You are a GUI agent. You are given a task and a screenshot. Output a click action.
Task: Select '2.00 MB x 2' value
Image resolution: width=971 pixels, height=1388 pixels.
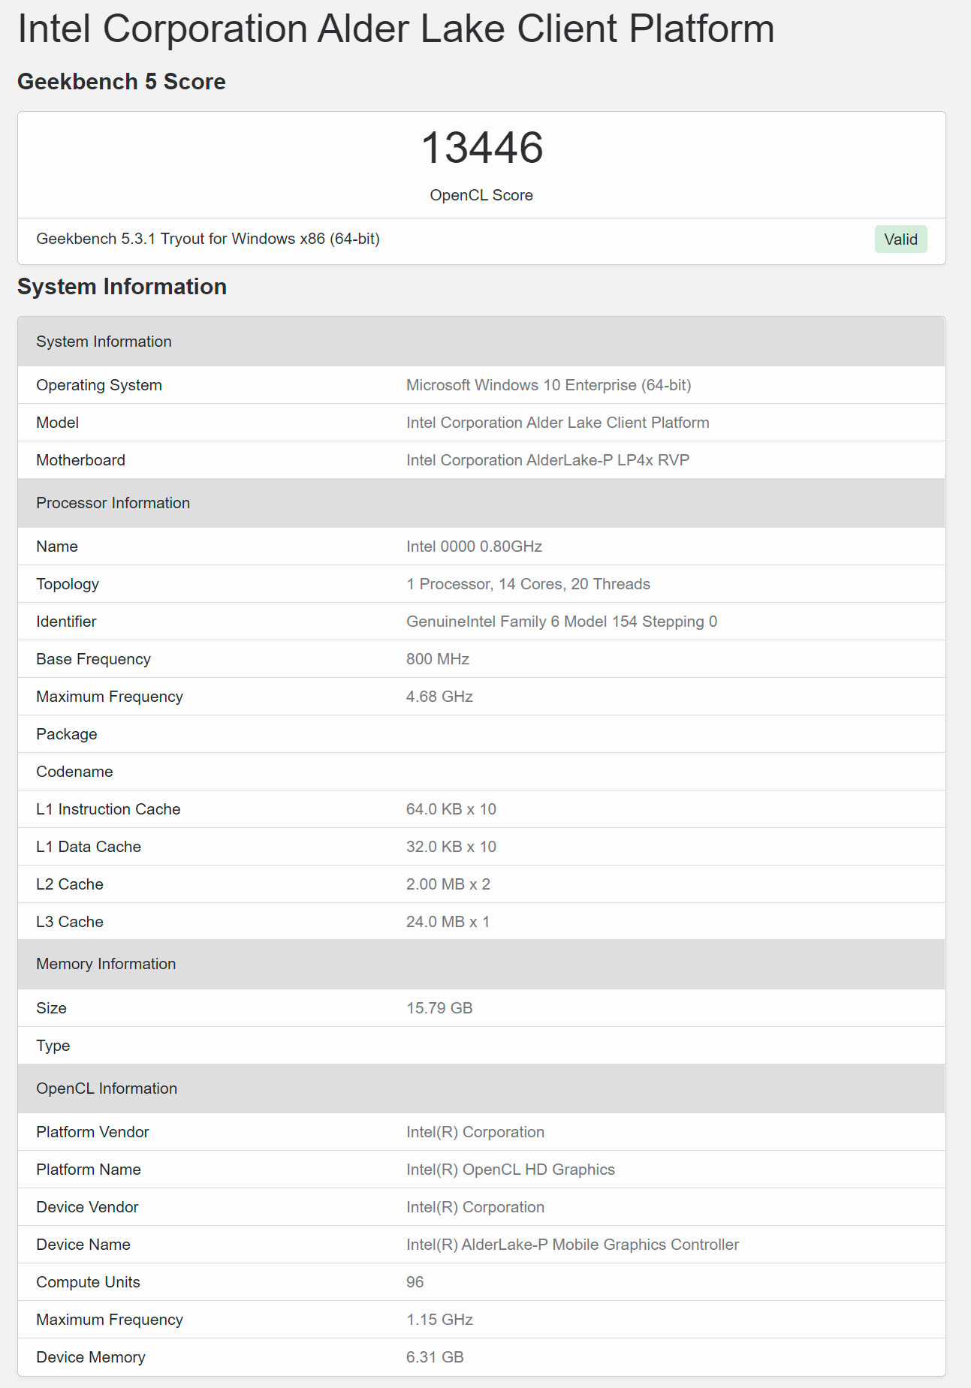coord(448,884)
